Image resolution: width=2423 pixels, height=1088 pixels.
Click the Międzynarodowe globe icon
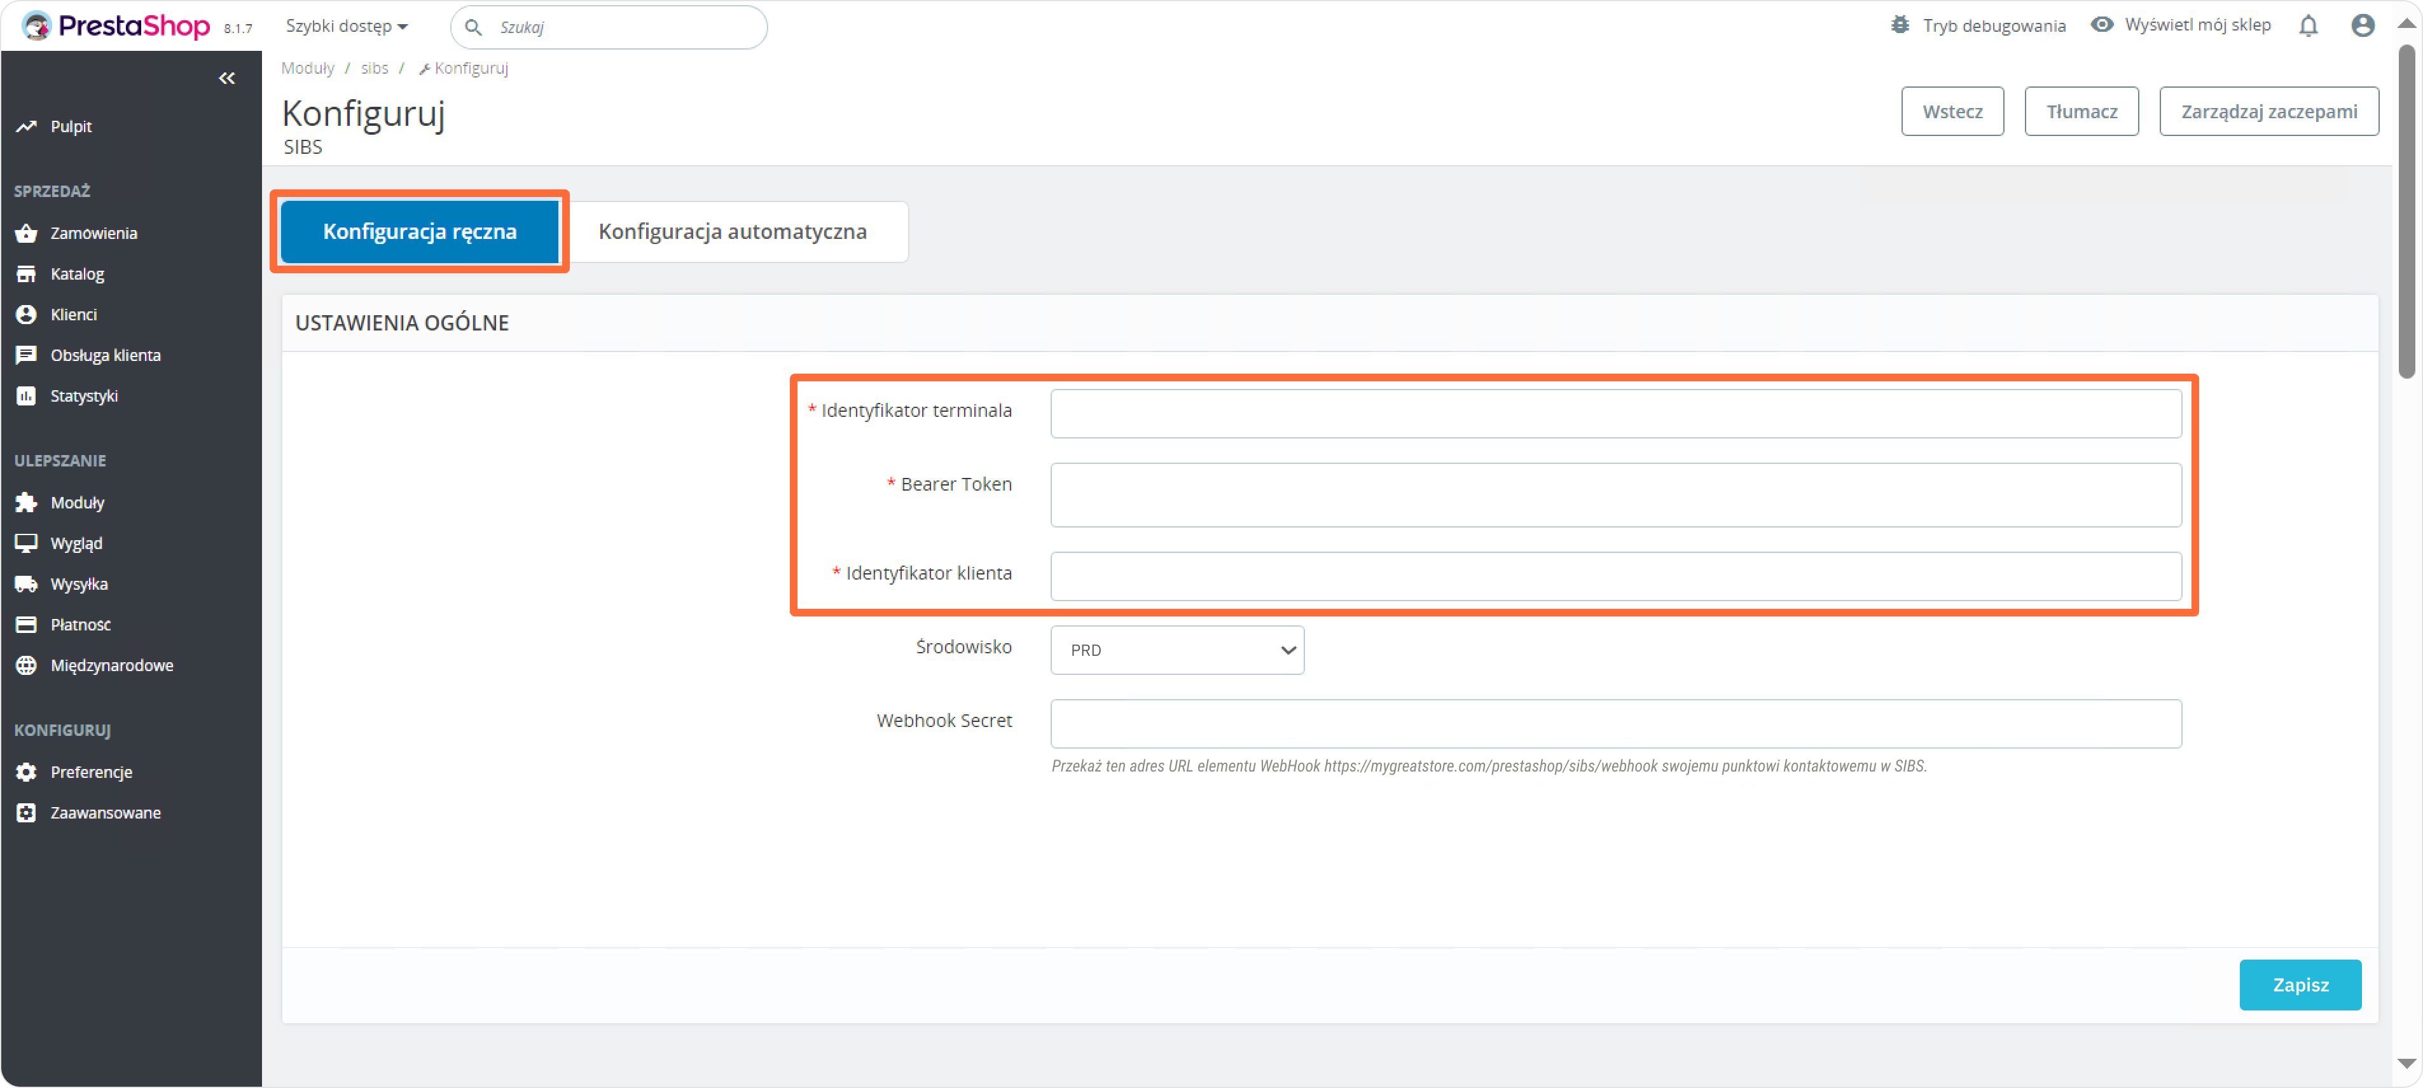pos(26,665)
